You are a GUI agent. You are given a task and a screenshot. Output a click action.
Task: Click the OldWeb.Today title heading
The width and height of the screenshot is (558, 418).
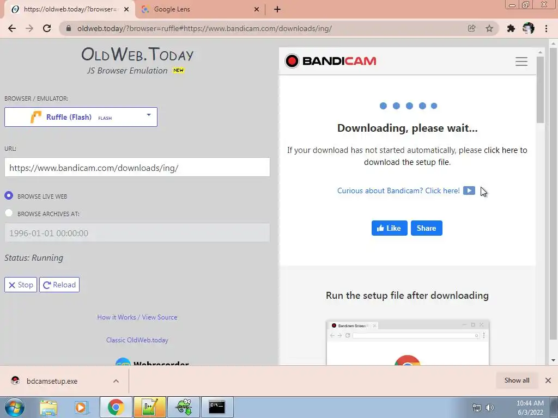137,54
